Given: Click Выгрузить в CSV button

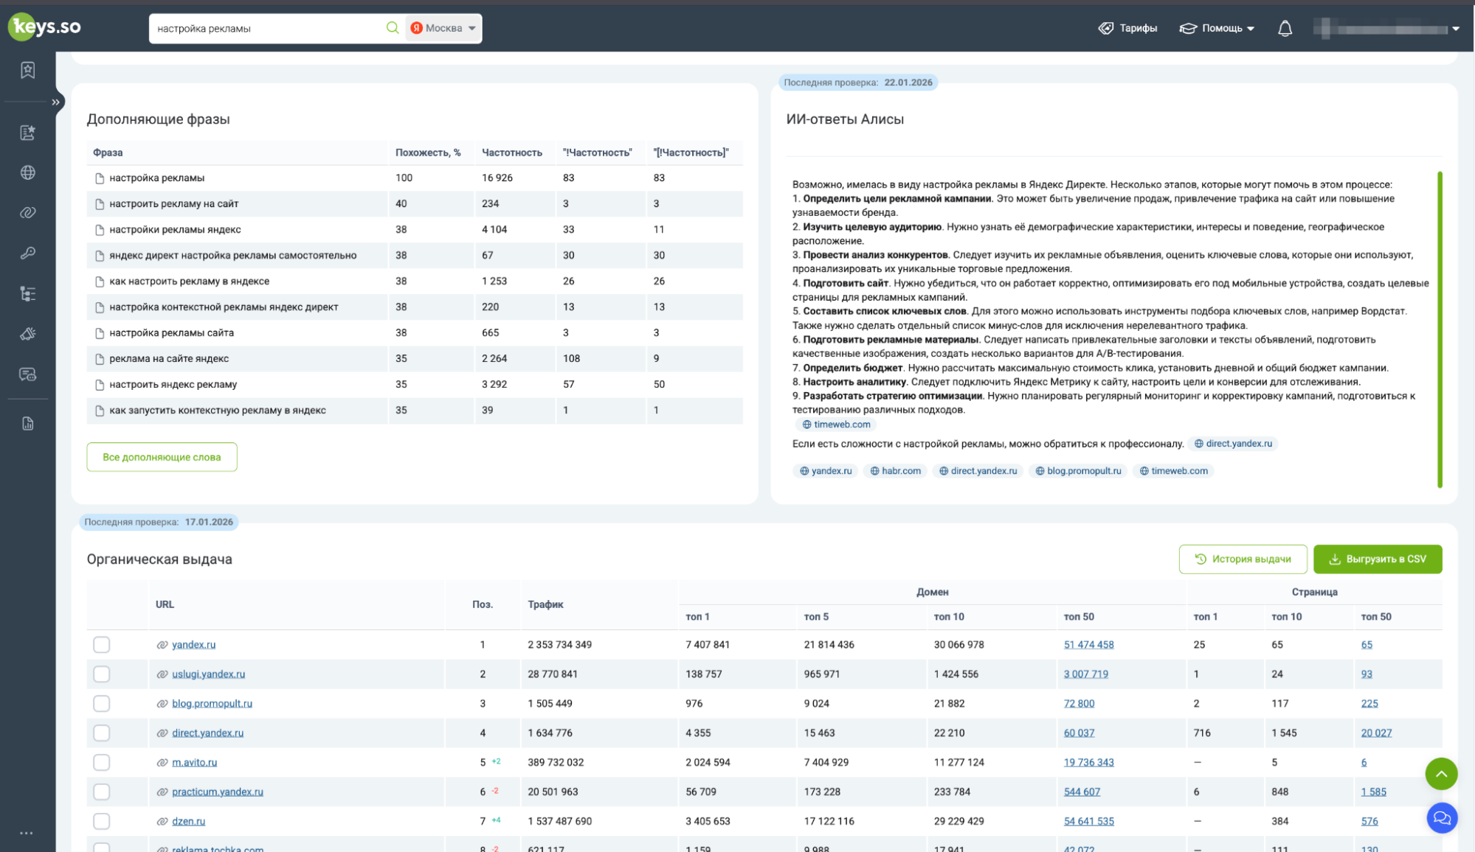Looking at the screenshot, I should pyautogui.click(x=1377, y=559).
